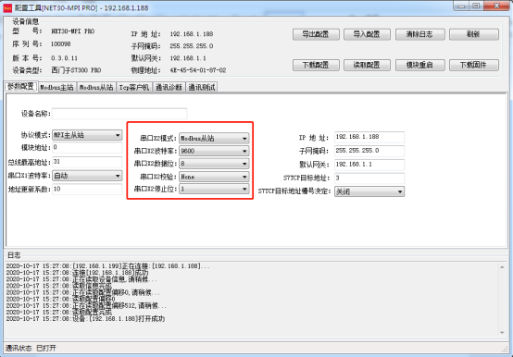Click the 总线最高地址 field showing 31

click(87, 162)
